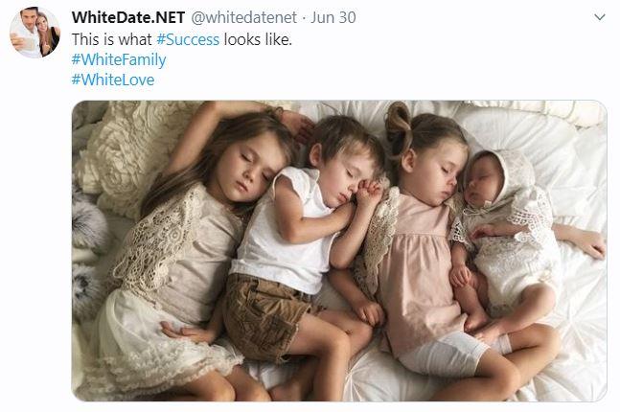
Task: Open the @whitedatenet handle profile
Action: coord(244,17)
